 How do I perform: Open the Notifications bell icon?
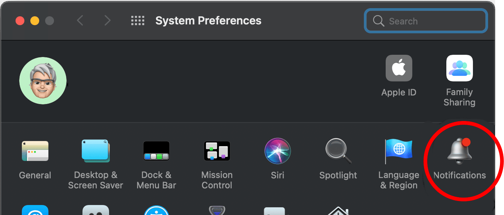(460, 151)
